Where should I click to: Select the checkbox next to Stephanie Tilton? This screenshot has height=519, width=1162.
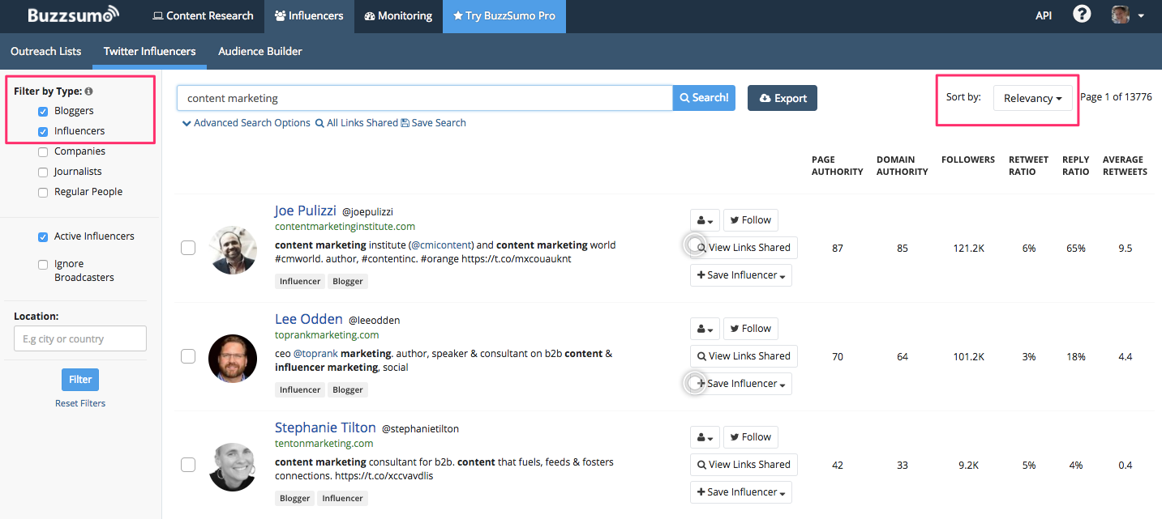click(188, 465)
